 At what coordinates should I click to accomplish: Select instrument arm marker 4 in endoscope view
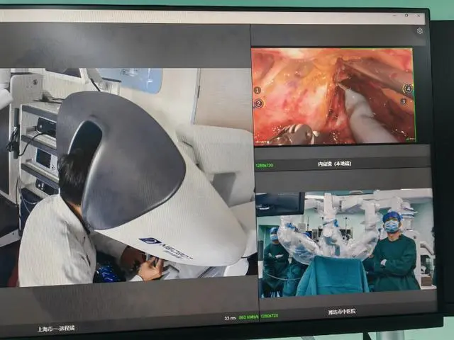pyautogui.click(x=407, y=89)
